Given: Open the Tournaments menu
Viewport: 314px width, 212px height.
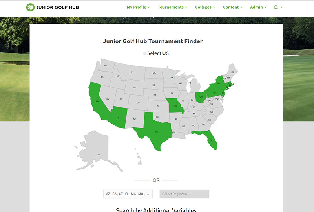Looking at the screenshot, I should 172,7.
